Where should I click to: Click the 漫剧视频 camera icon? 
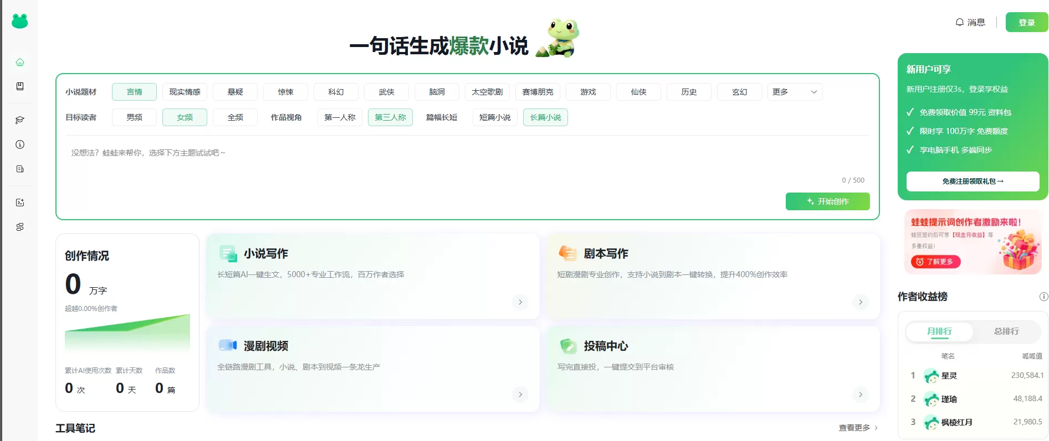[228, 346]
